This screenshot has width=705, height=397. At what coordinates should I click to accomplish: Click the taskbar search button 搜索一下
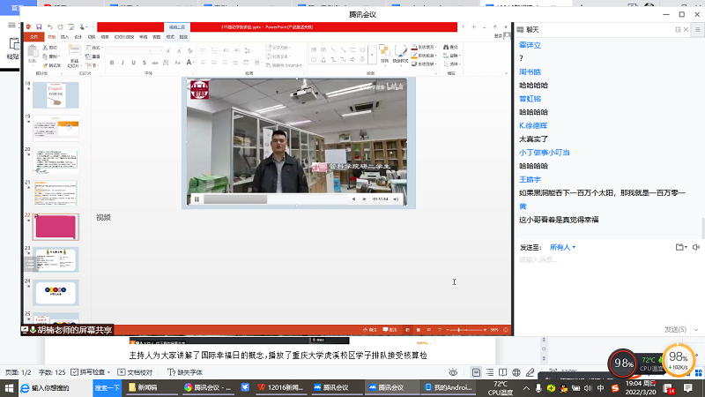click(107, 387)
